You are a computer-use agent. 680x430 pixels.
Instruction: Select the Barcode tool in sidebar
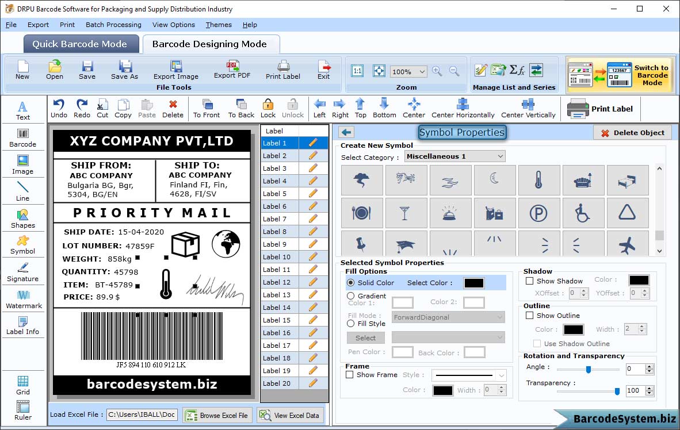(x=22, y=138)
